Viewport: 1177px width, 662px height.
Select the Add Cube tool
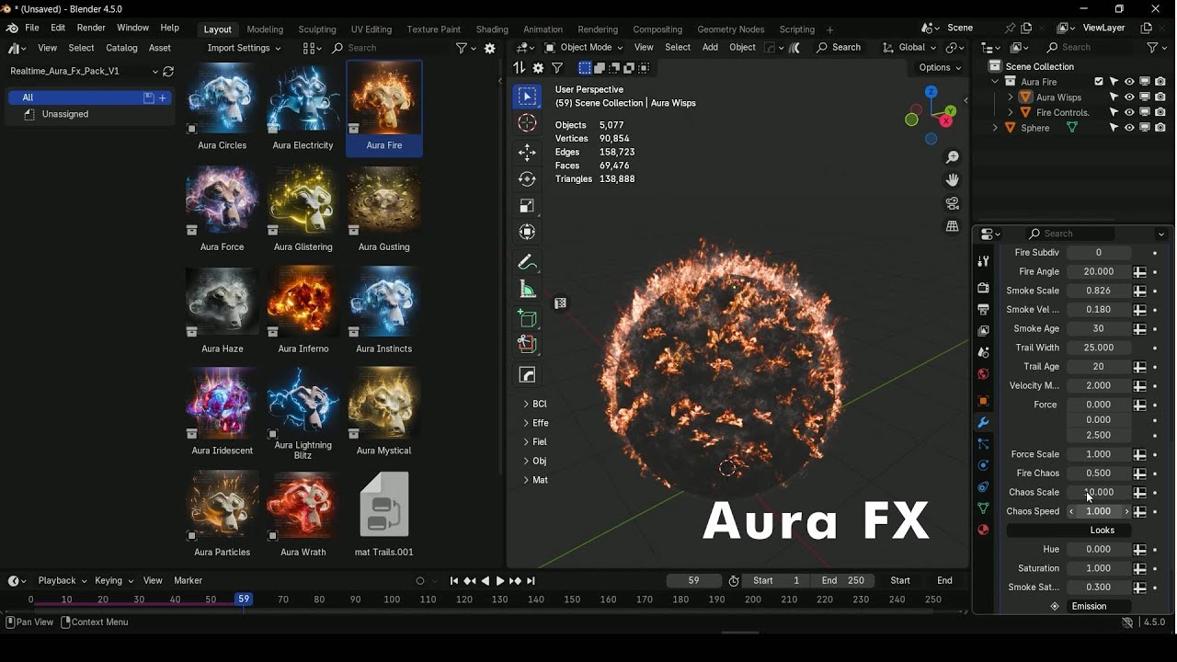(527, 318)
